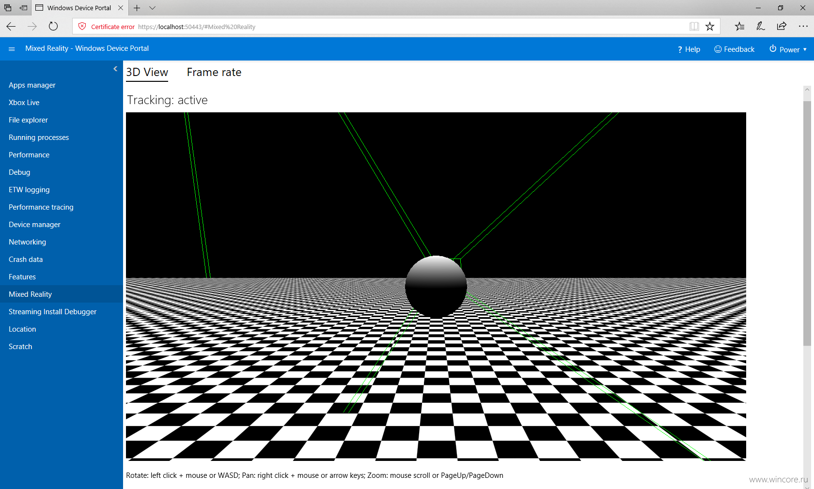The image size is (814, 489).
Task: Open the Location page
Action: [x=22, y=329]
